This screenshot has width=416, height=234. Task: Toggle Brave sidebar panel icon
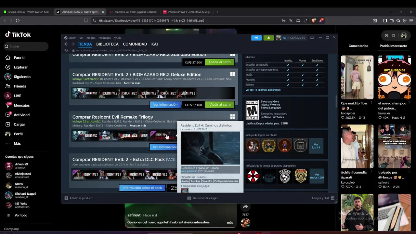point(385,20)
